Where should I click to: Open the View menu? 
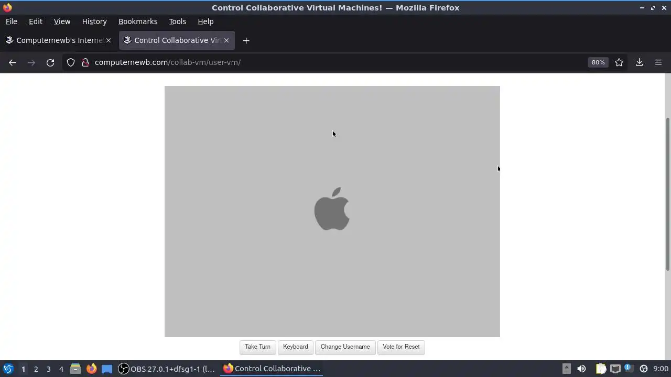pyautogui.click(x=62, y=21)
